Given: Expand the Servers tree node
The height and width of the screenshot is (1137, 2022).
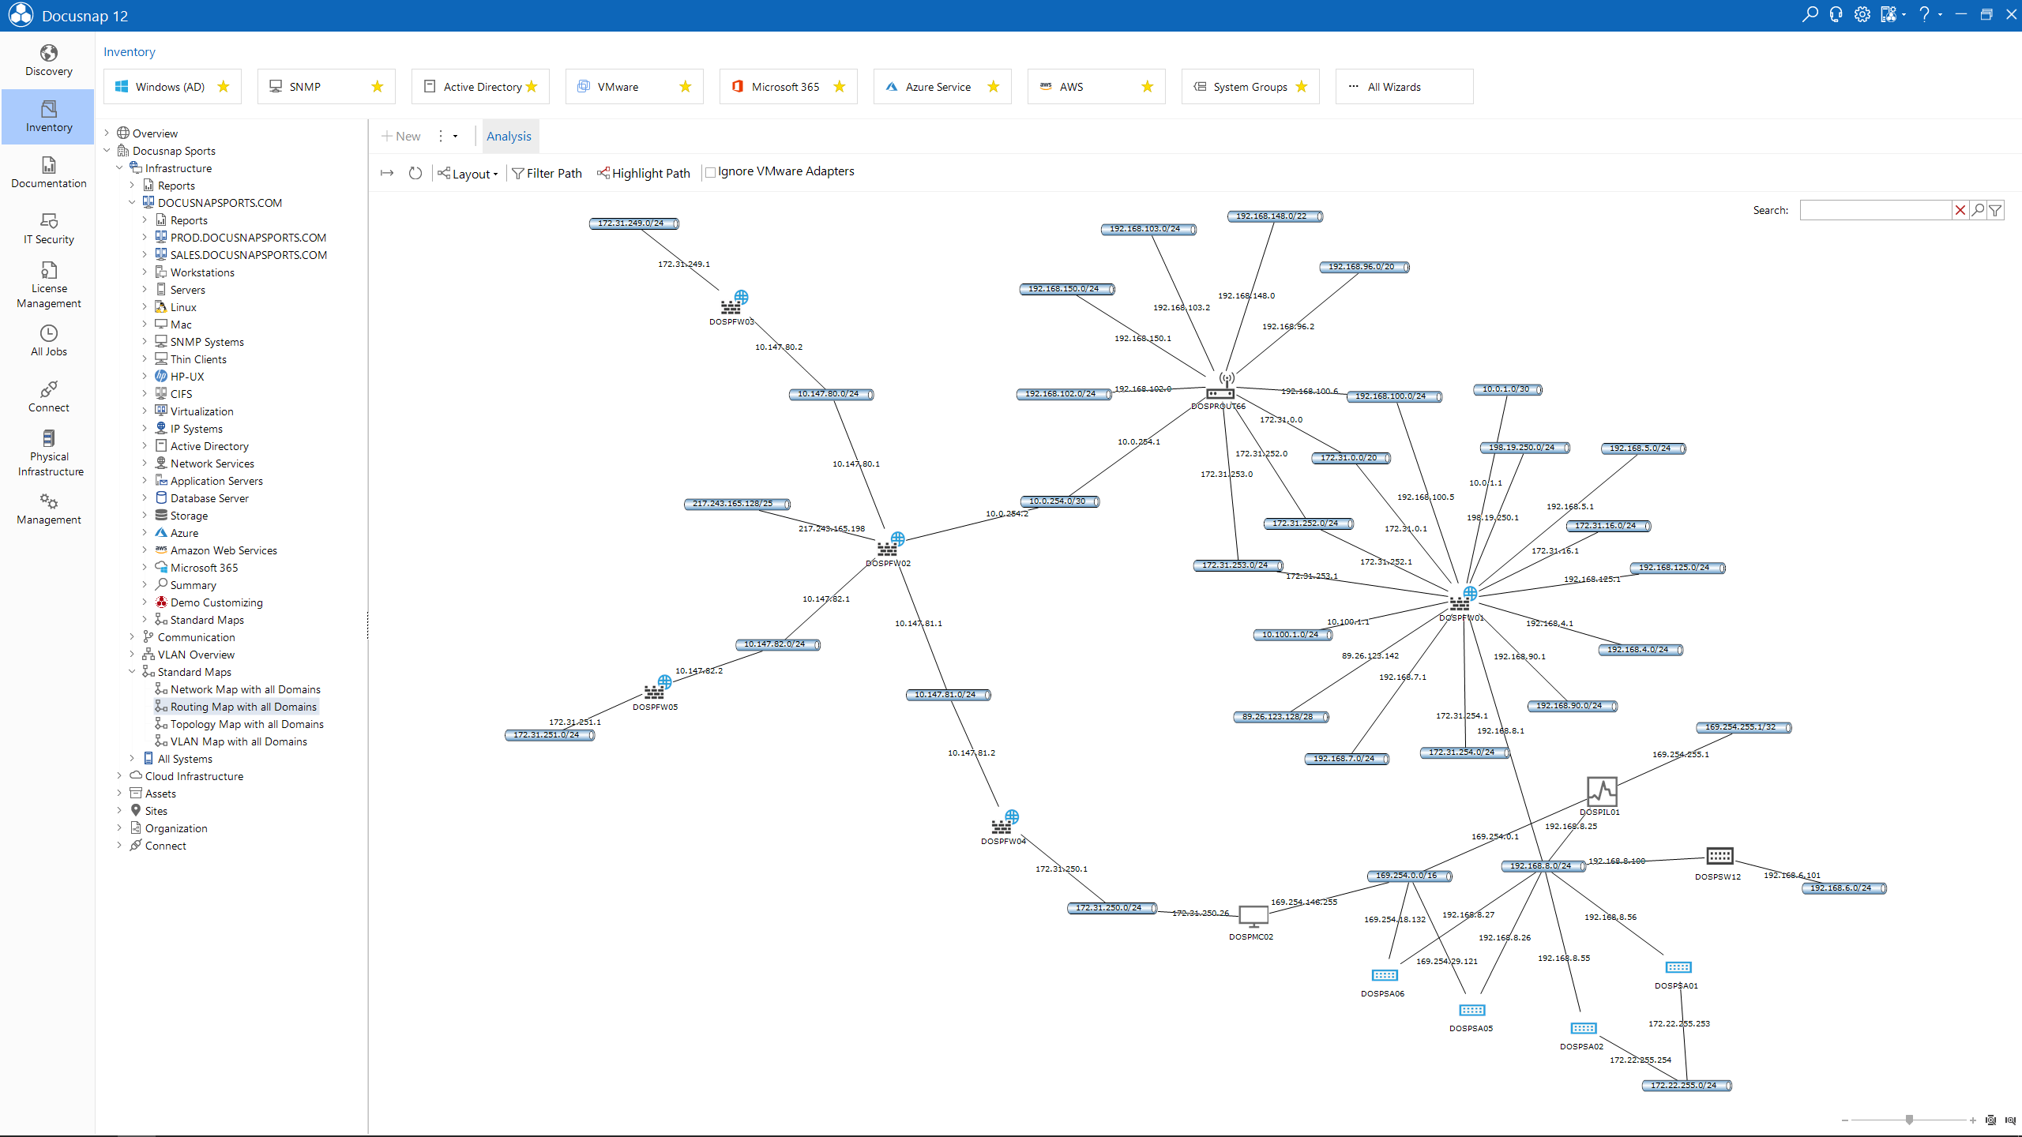Looking at the screenshot, I should 145,290.
